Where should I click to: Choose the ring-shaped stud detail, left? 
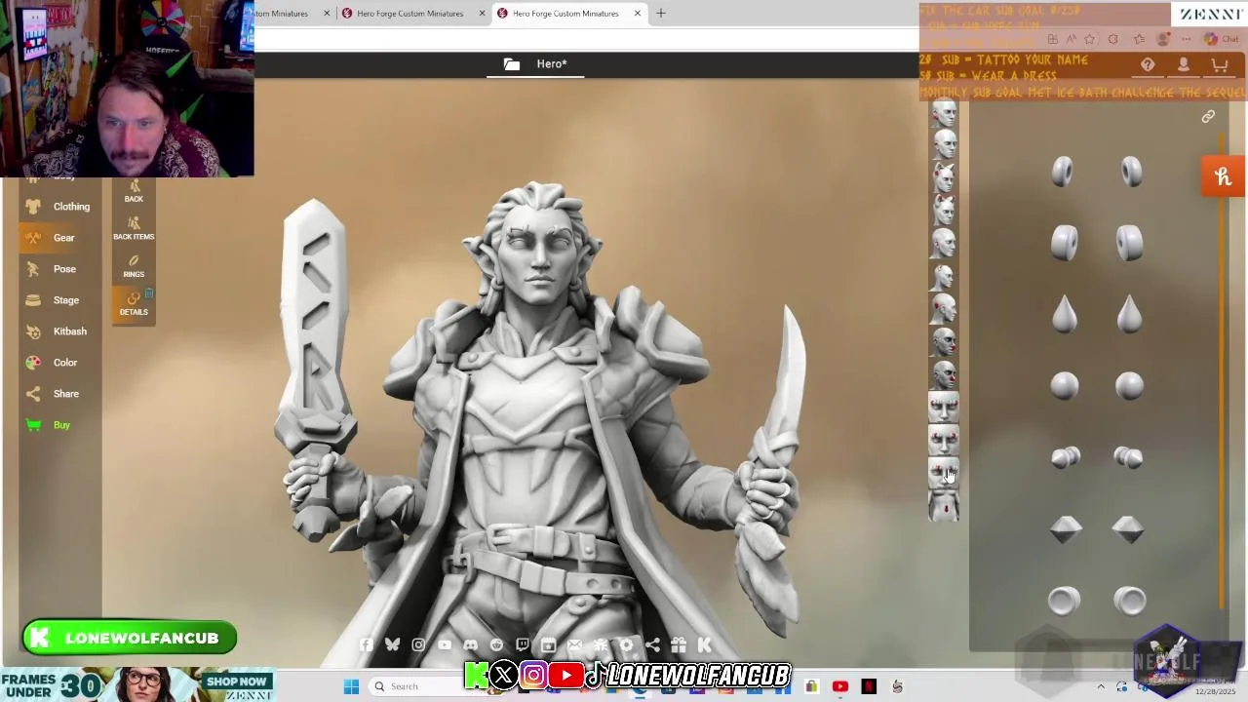pyautogui.click(x=1063, y=173)
